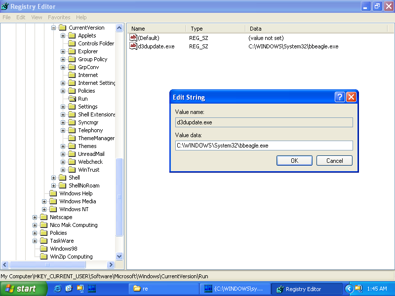Click the TaskWare folder icon

(x=44, y=241)
